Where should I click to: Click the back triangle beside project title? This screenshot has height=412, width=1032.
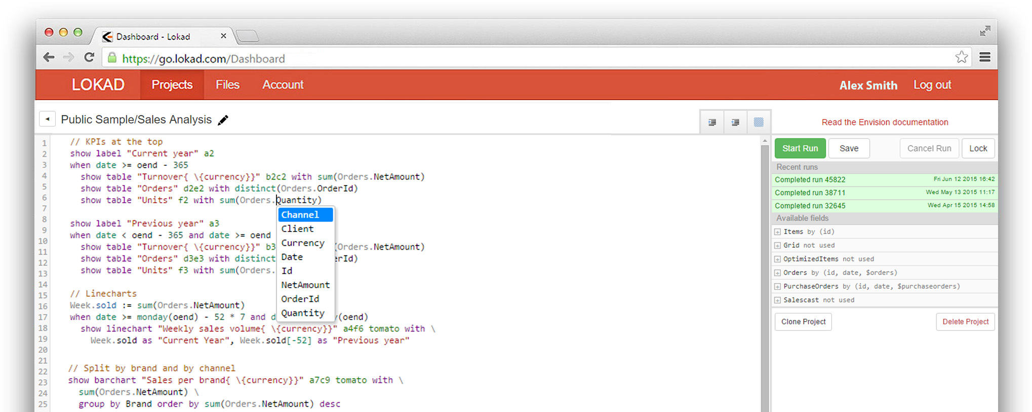point(47,119)
